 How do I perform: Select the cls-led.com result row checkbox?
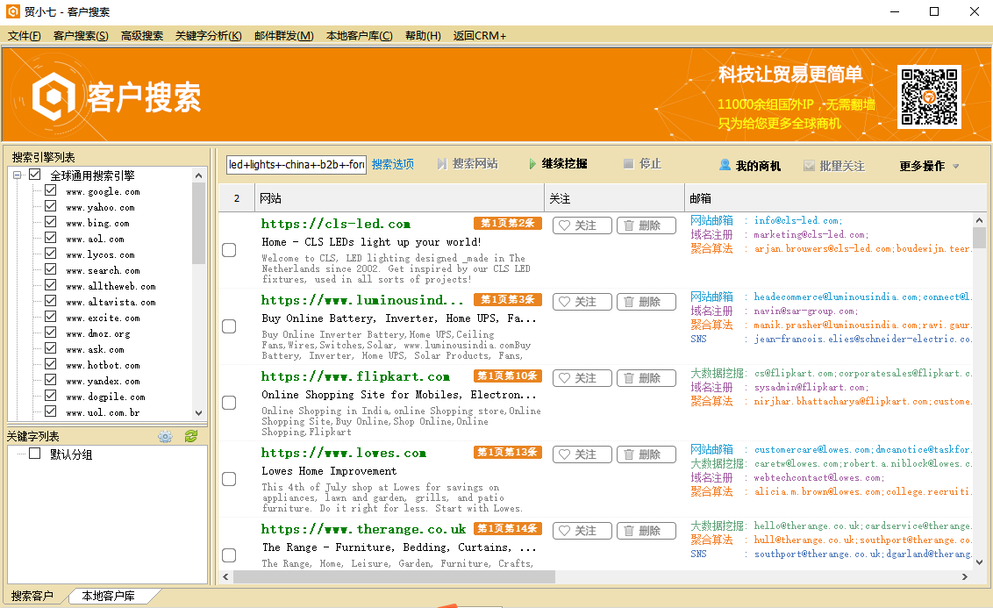point(229,250)
